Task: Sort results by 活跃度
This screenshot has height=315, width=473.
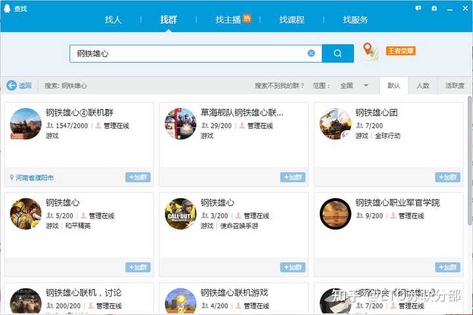Action: [x=455, y=85]
